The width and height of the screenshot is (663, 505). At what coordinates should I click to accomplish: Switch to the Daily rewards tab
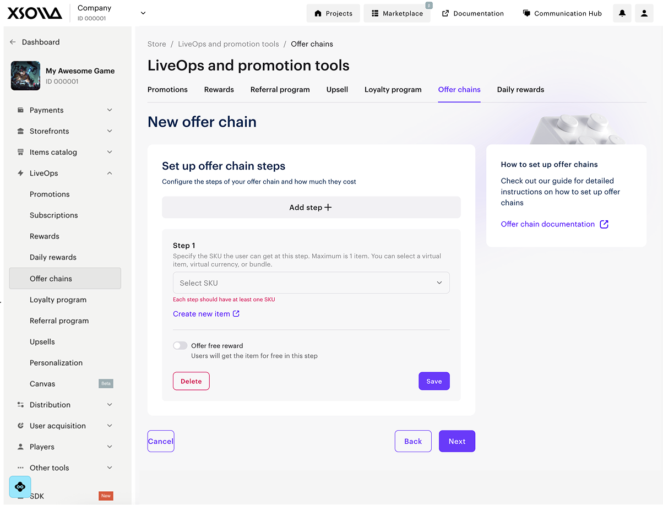click(x=520, y=90)
